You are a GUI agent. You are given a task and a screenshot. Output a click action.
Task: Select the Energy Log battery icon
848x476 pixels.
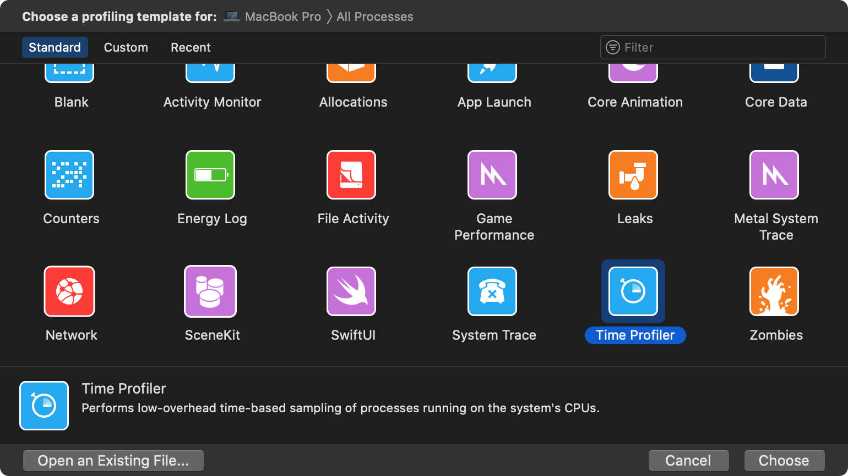pos(210,175)
